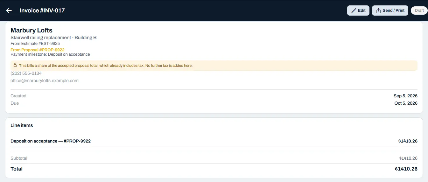Click the Stairwell railing replacement - Building B text
The image size is (428, 182).
[53, 38]
